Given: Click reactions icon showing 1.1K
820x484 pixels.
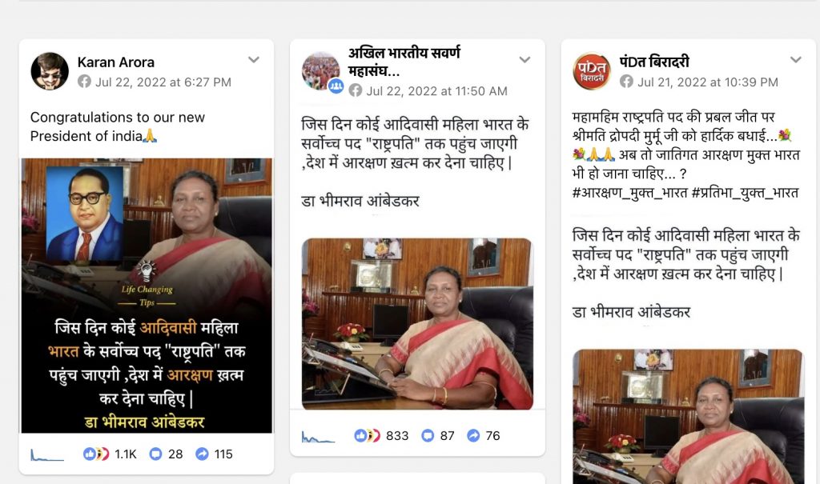Looking at the screenshot, I should coord(96,454).
